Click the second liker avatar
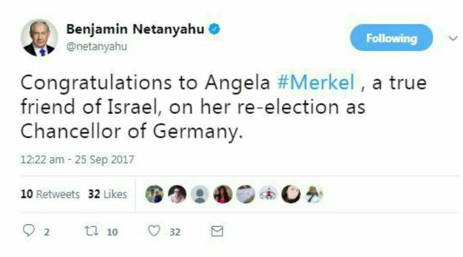 tap(177, 194)
